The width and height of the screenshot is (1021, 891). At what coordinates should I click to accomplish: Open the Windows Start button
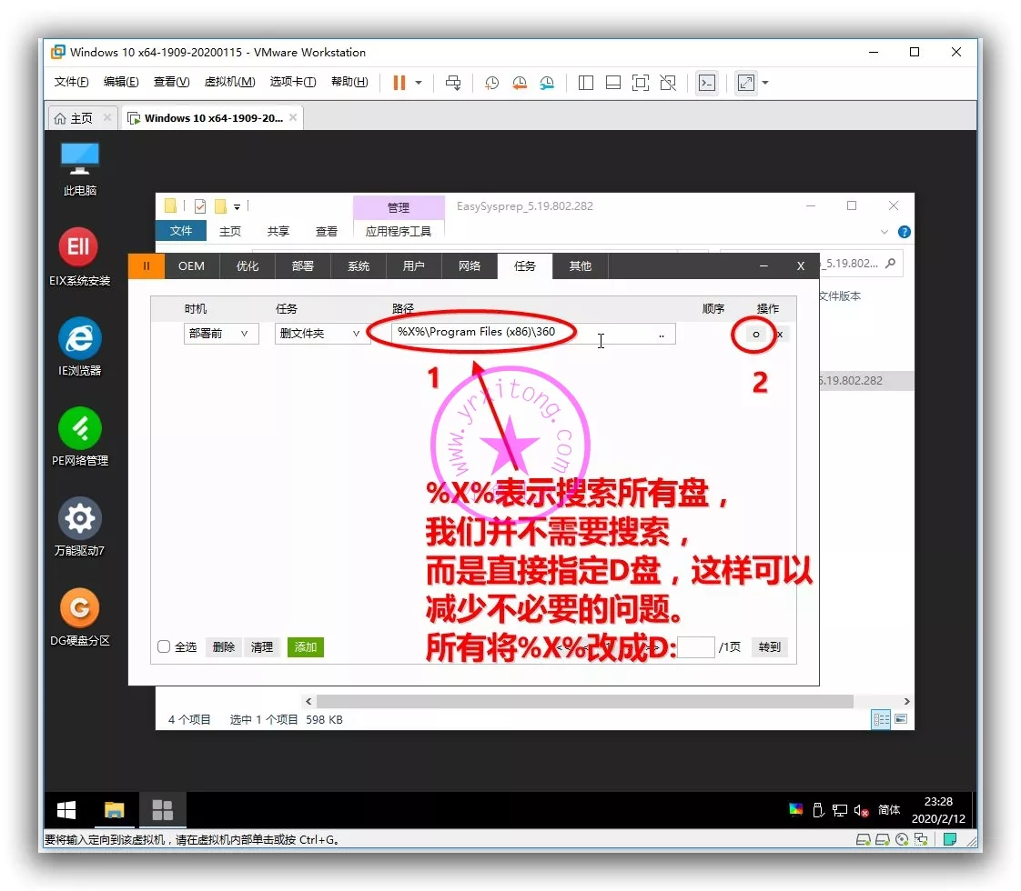(66, 810)
